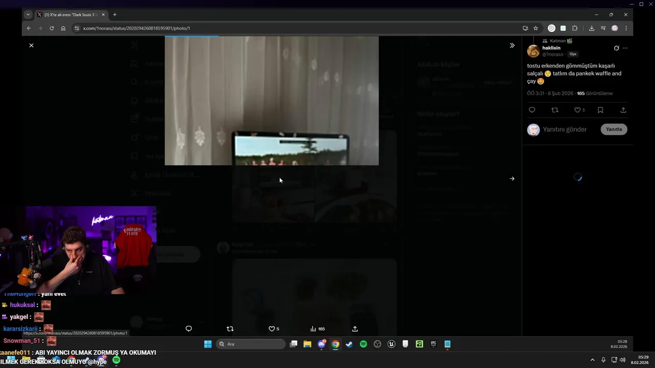Open Windows Start menu
This screenshot has width=655, height=368.
click(x=208, y=344)
